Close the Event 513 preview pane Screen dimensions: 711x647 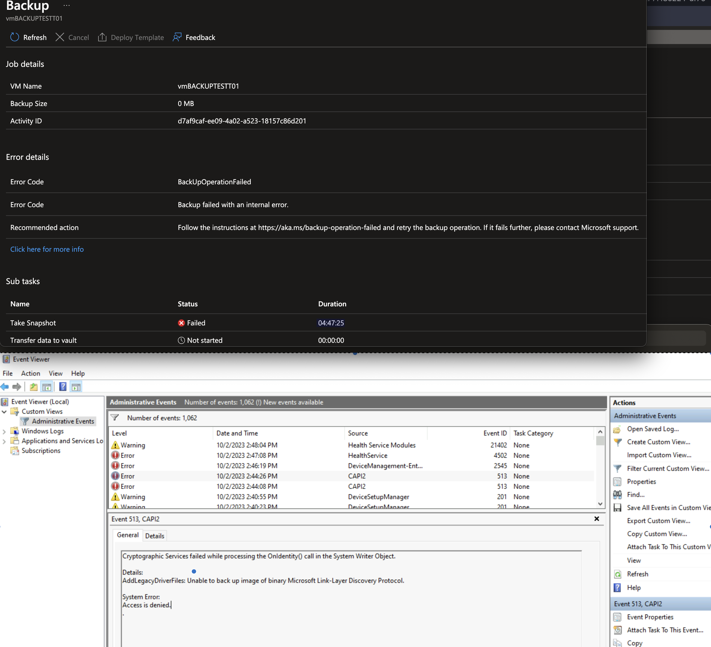[596, 519]
